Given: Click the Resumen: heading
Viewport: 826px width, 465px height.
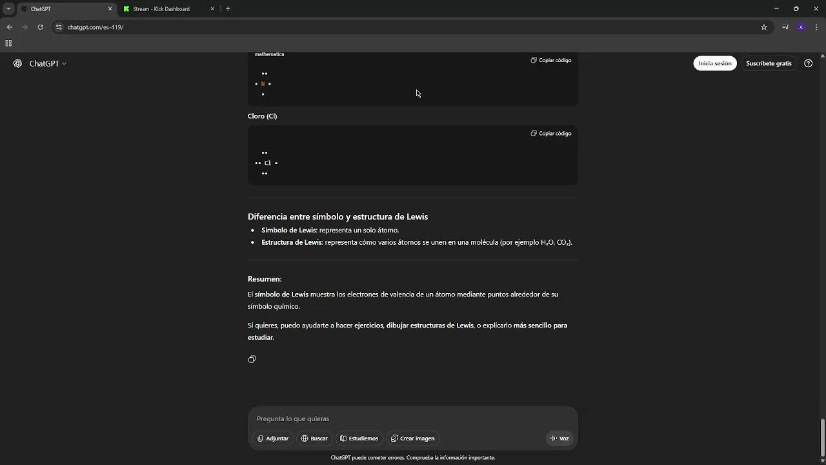Looking at the screenshot, I should pyautogui.click(x=265, y=279).
